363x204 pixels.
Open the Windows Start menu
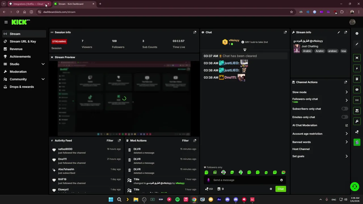111,199
